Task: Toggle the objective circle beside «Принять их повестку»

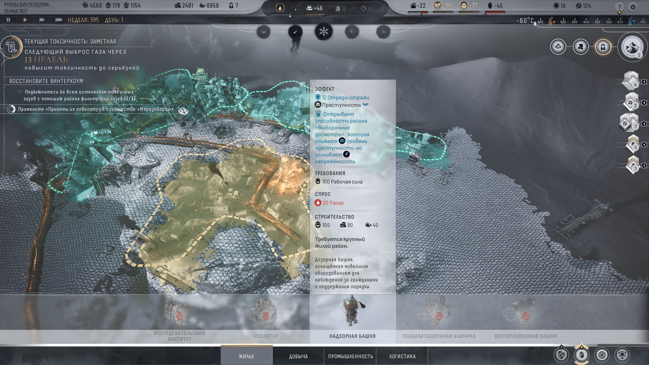Action: coord(11,109)
